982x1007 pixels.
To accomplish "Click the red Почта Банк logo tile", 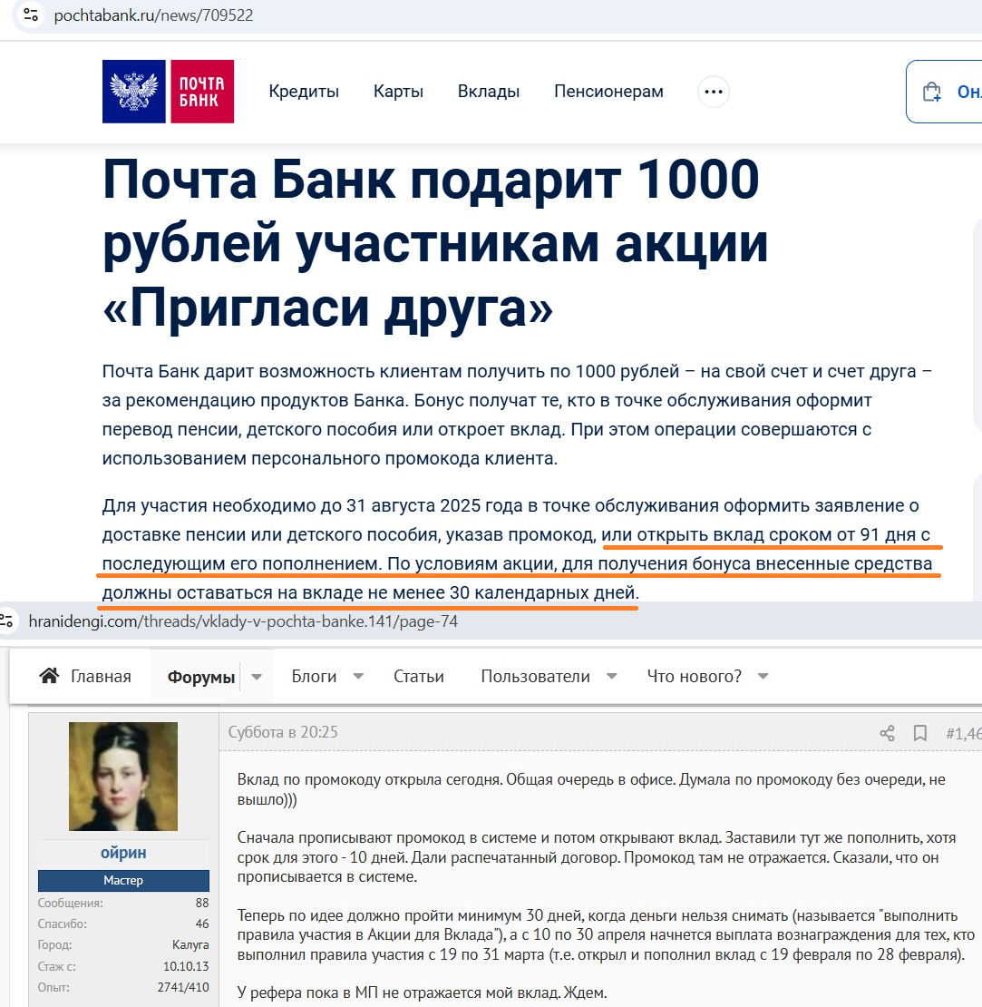I will [x=202, y=92].
